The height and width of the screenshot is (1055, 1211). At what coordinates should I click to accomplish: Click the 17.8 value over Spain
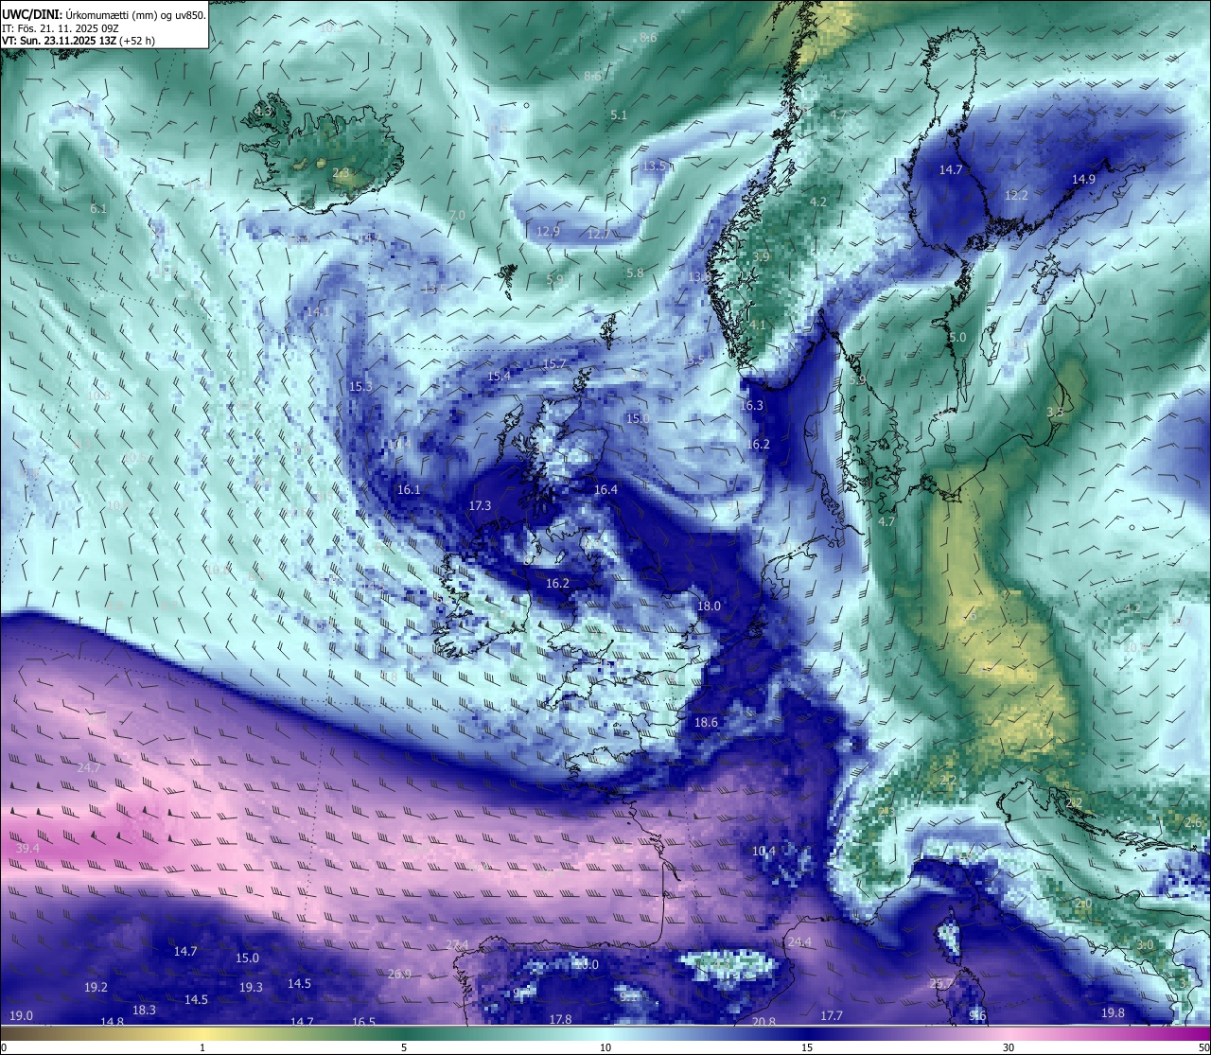(560, 1019)
